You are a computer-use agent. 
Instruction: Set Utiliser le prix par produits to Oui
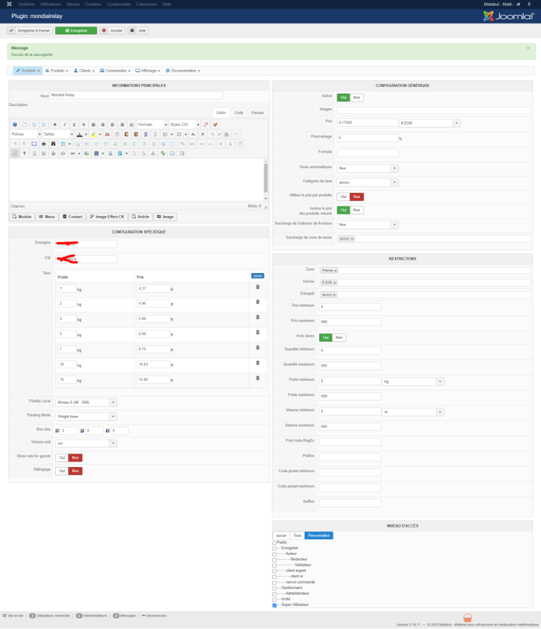tap(343, 197)
